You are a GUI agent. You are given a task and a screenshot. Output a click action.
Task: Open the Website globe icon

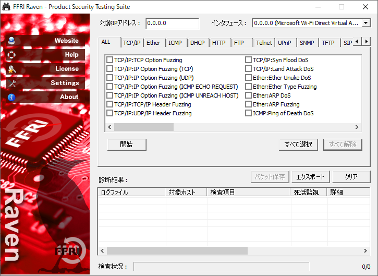11,41
